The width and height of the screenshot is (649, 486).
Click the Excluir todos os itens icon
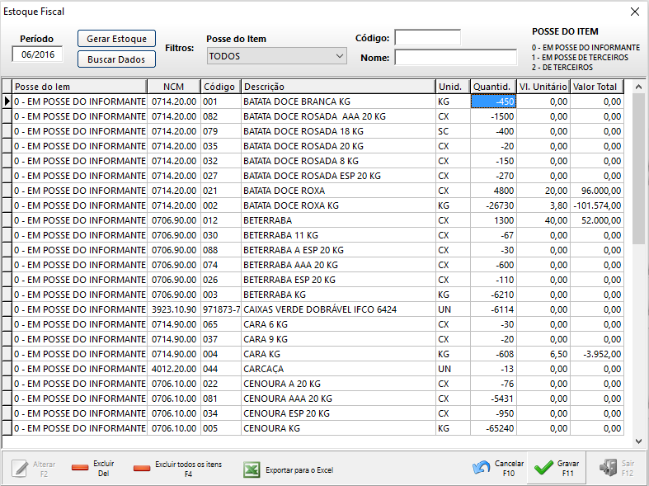click(142, 468)
